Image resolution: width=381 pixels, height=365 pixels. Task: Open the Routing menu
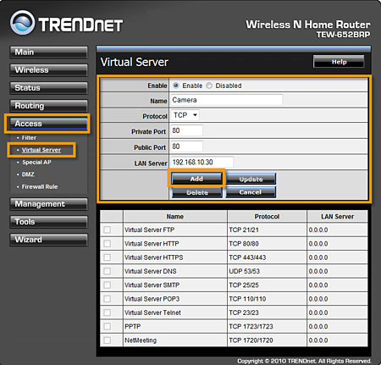pos(48,106)
